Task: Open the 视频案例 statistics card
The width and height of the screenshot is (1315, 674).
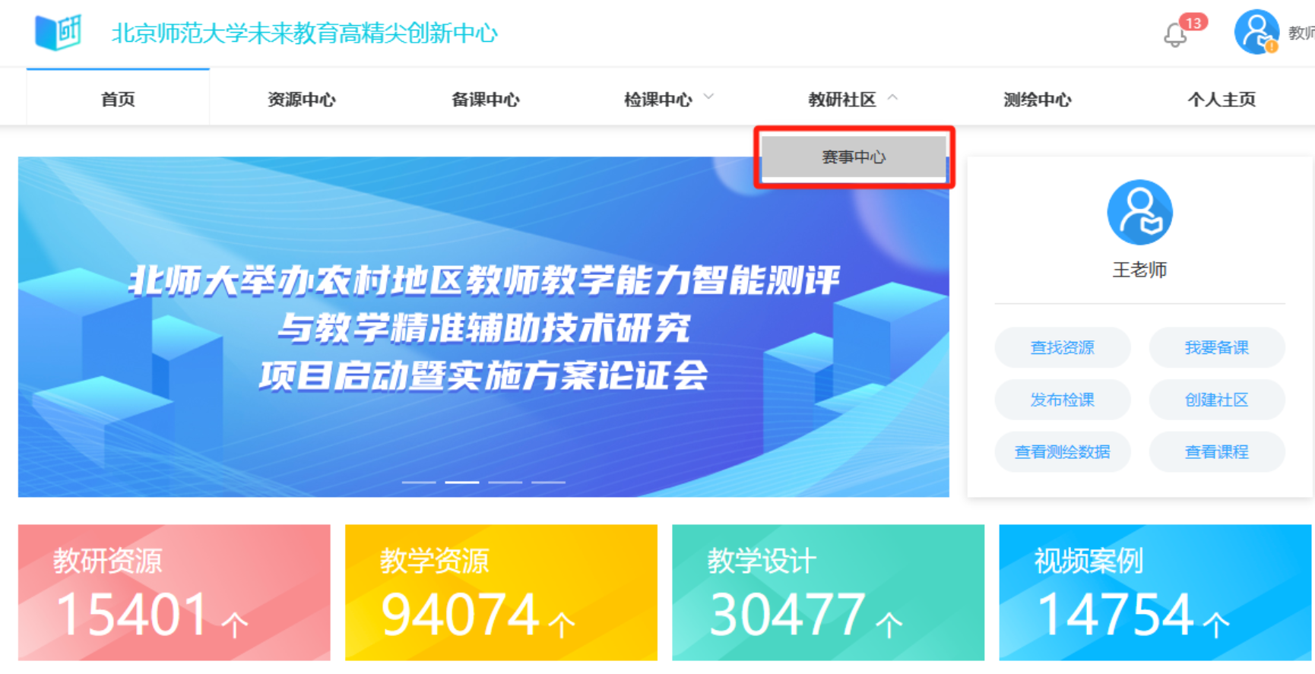Action: click(1155, 592)
